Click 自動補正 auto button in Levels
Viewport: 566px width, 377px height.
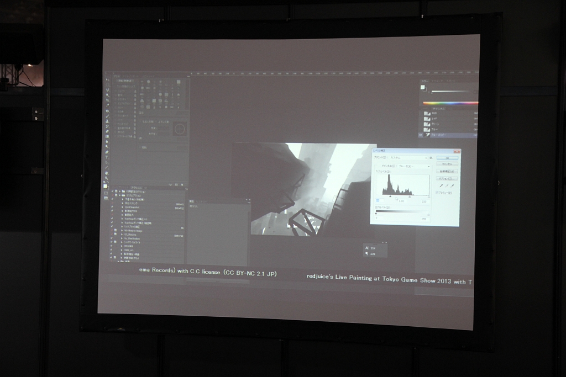(x=447, y=171)
